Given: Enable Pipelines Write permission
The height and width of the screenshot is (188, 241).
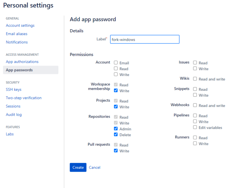Looking at the screenshot, I should pos(195,121).
